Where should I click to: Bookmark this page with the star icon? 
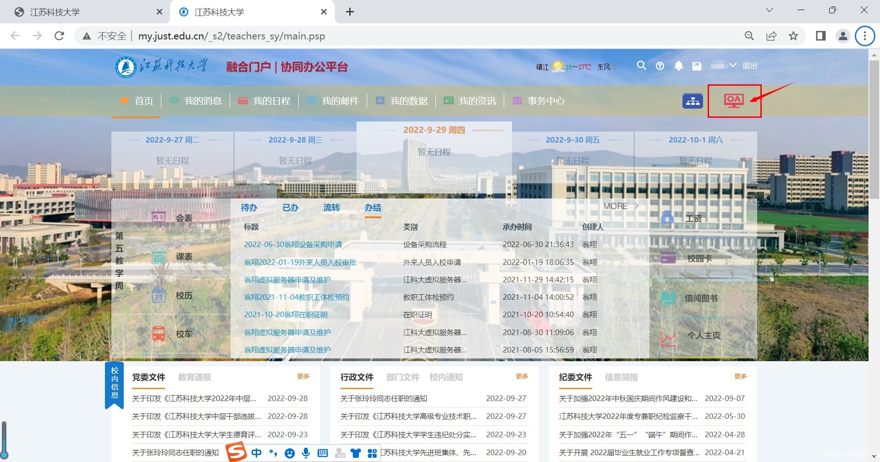(793, 36)
